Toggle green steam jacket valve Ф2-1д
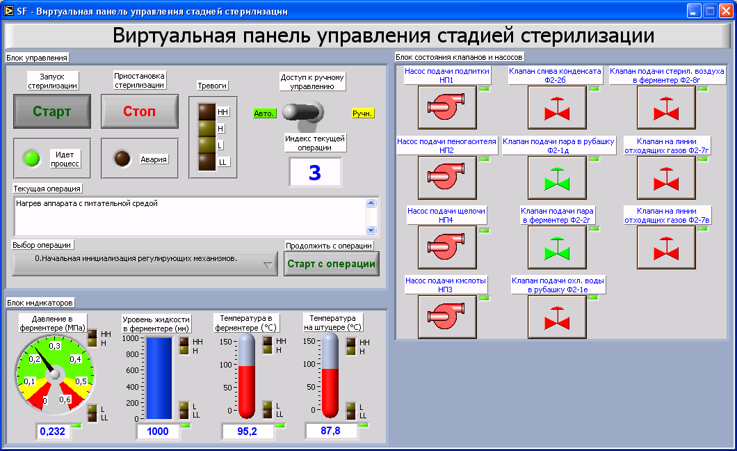This screenshot has width=737, height=451. (x=556, y=177)
